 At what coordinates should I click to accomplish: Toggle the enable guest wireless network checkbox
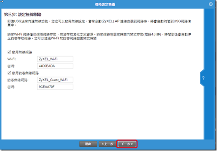point(9,73)
